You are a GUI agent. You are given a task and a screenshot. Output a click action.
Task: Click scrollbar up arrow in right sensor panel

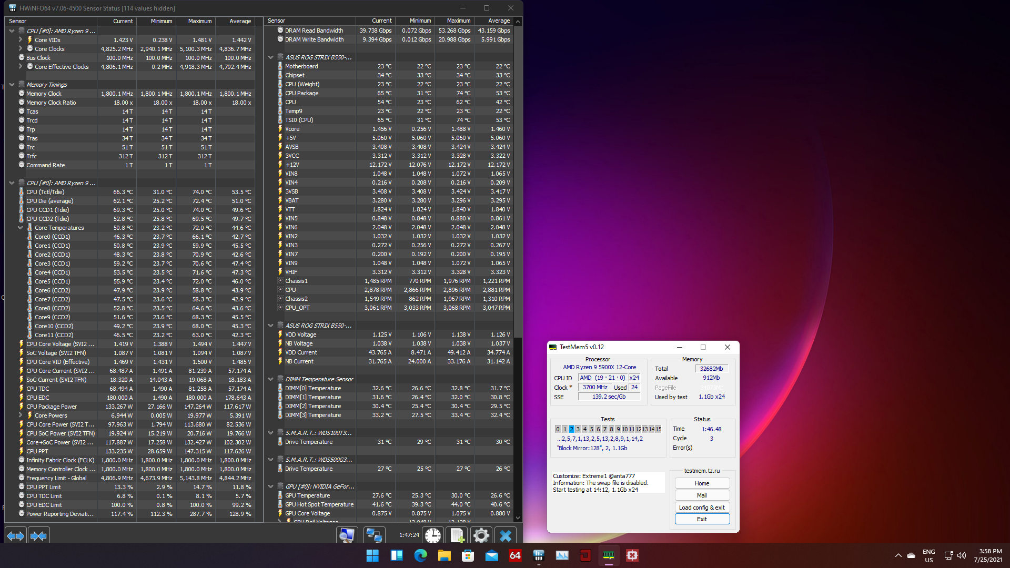point(518,22)
